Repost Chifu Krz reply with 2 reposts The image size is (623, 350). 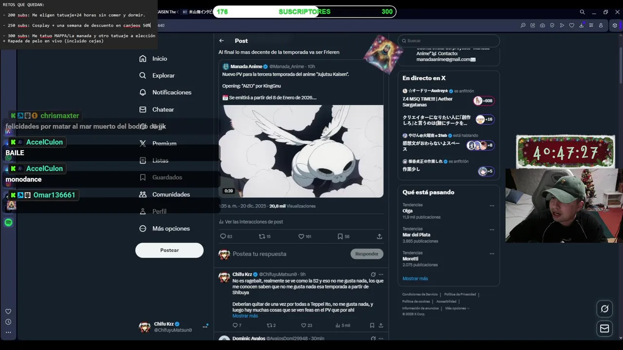coord(271,325)
